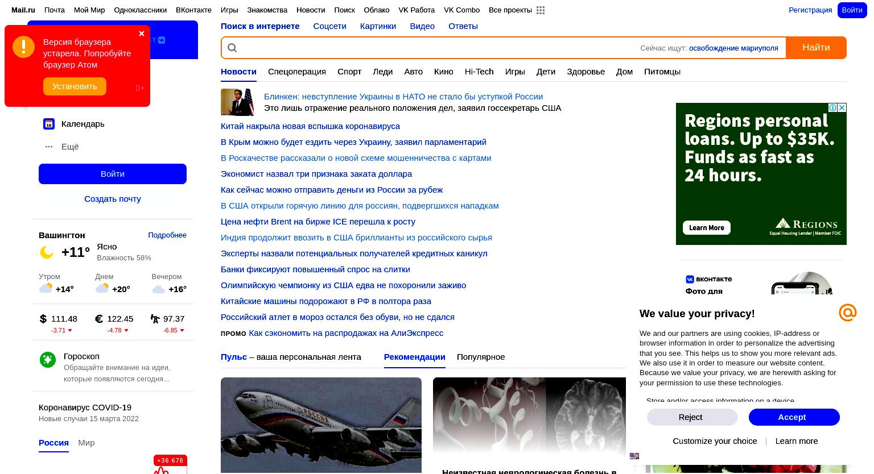Close the Regions ad with X icon
This screenshot has width=874, height=474.
pos(842,107)
